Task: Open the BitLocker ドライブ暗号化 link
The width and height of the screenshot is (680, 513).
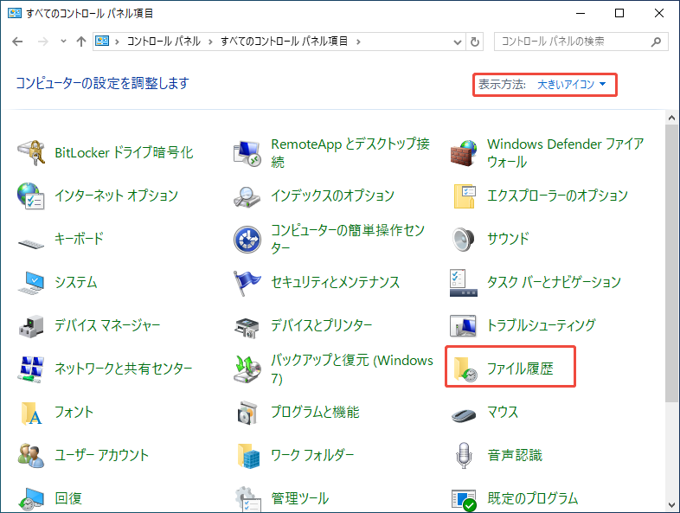Action: 124,152
